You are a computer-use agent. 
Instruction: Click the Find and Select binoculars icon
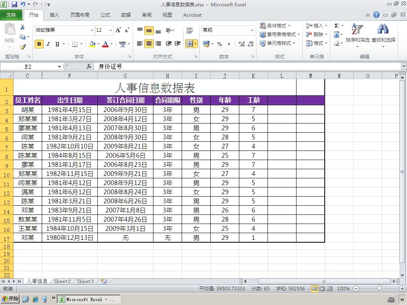coord(383,29)
